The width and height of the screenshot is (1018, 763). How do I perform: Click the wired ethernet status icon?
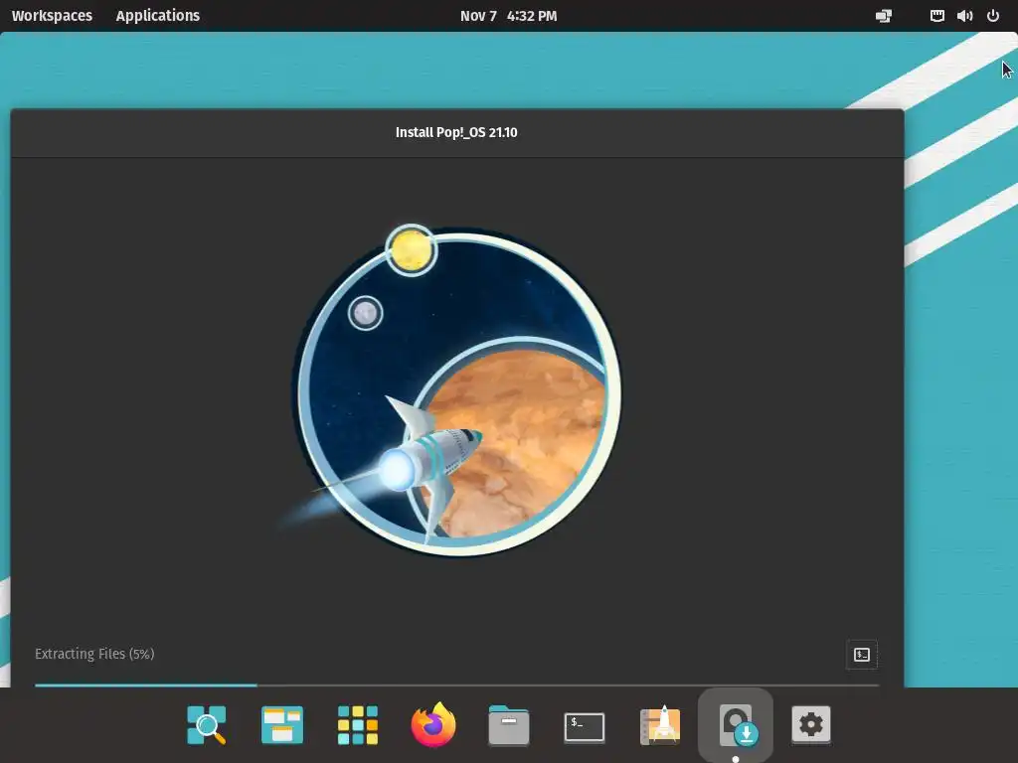coord(936,16)
